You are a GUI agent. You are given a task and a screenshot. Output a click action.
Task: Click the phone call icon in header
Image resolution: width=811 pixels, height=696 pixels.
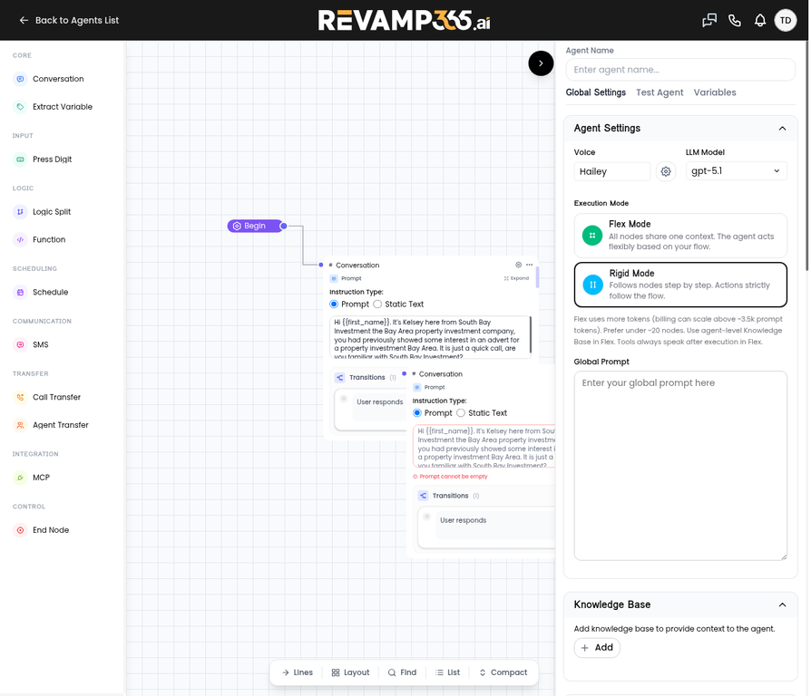pos(735,21)
